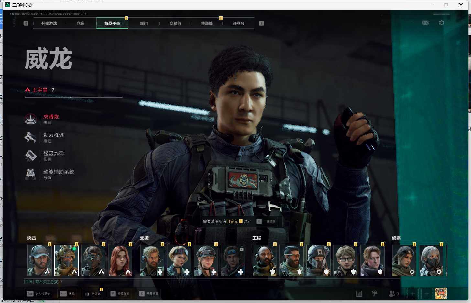The height and width of the screenshot is (303, 471).
Task: Switch to the 改枪台 tab
Action: click(238, 23)
